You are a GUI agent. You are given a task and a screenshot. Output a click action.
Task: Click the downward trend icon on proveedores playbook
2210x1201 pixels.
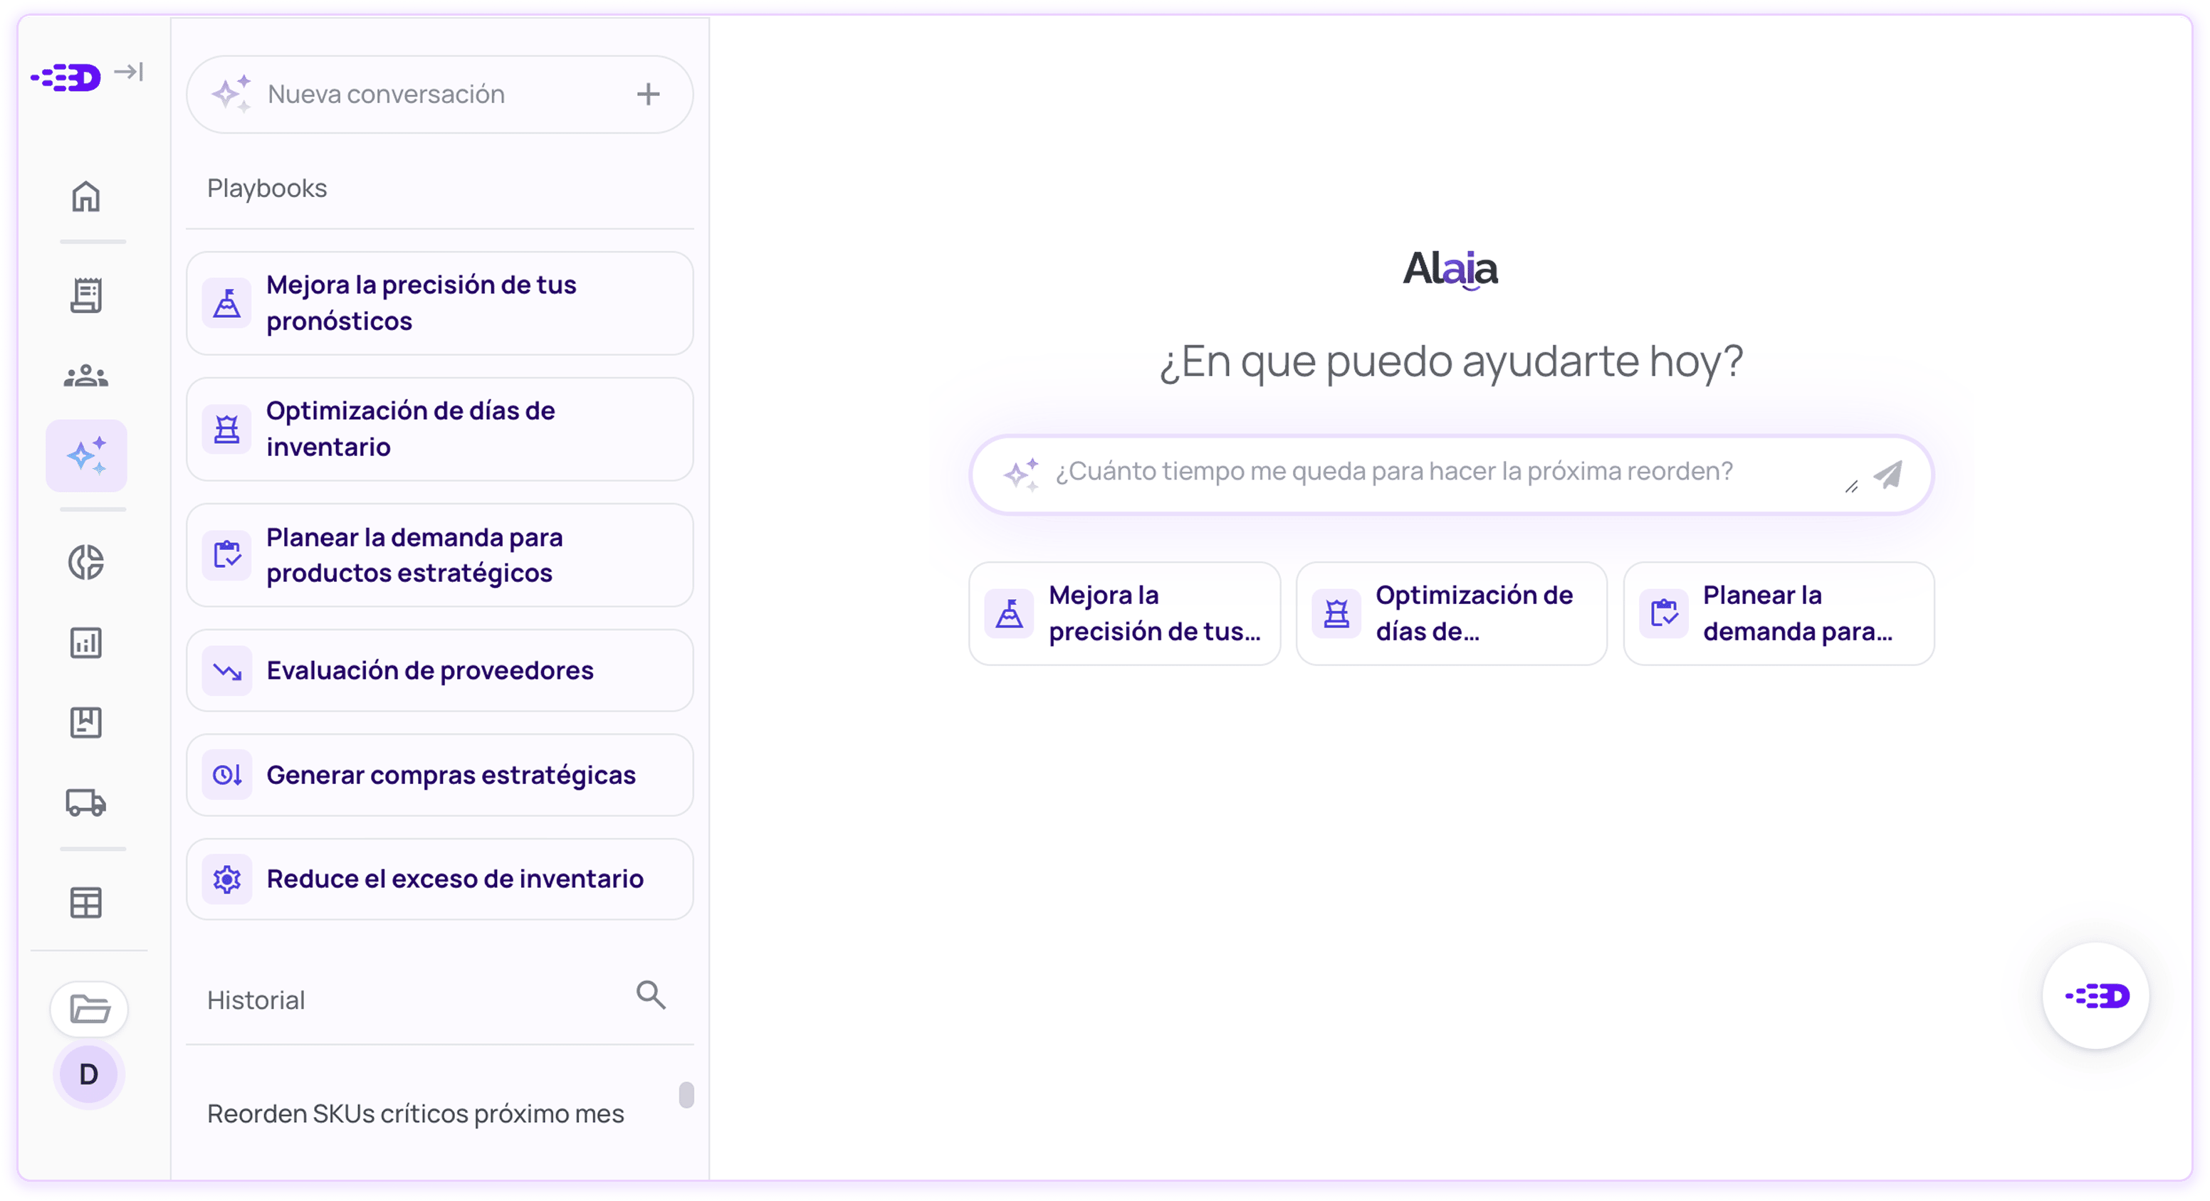point(226,670)
